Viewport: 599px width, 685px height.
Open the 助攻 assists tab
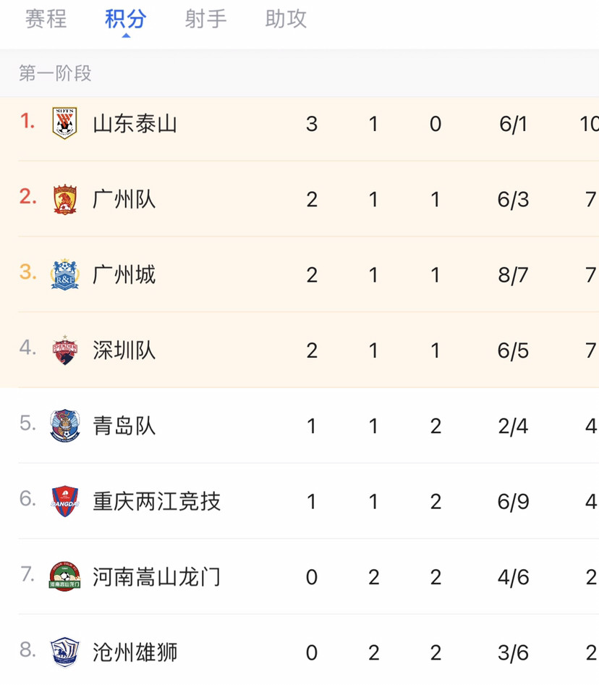click(x=286, y=20)
